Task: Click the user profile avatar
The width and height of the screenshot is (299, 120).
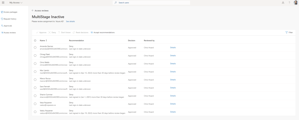Action: pos(295,3)
